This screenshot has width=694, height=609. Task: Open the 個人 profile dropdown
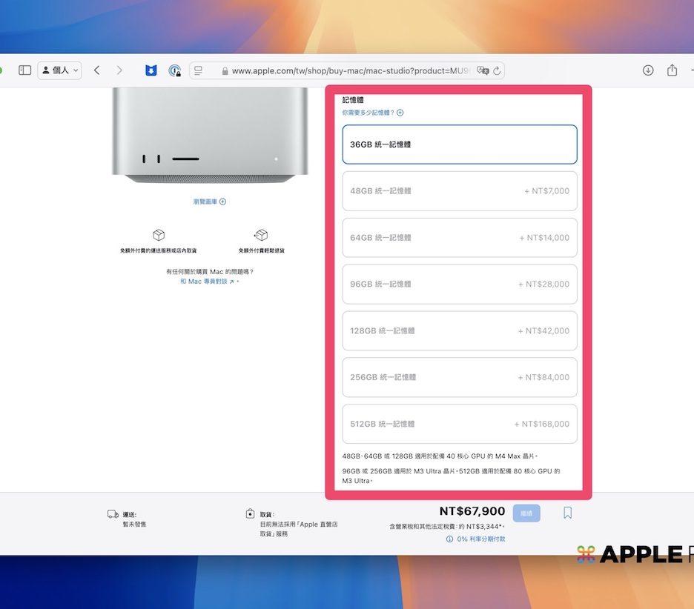[59, 70]
